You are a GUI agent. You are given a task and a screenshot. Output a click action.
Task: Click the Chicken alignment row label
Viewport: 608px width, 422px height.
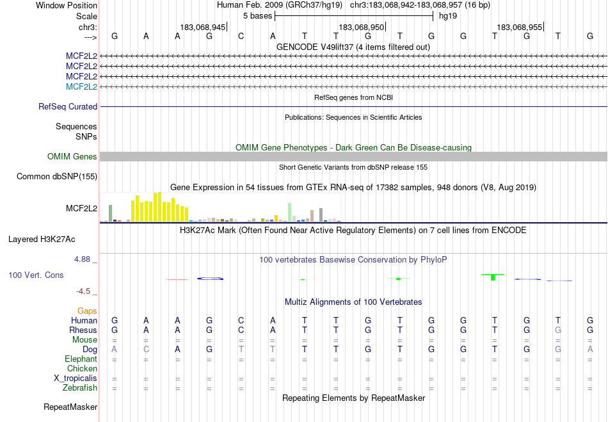82,368
